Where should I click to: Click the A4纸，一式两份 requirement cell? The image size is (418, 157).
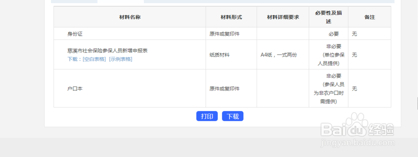click(283, 55)
